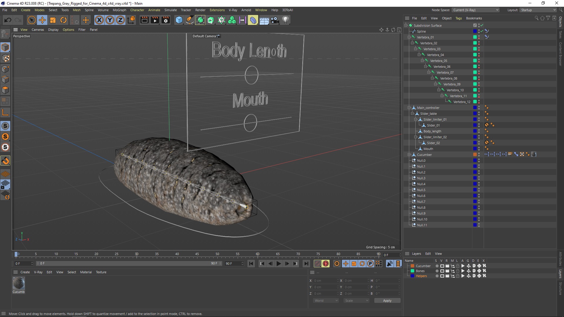Expand the Vertebra_04 tree item
The width and height of the screenshot is (564, 317).
point(418,55)
